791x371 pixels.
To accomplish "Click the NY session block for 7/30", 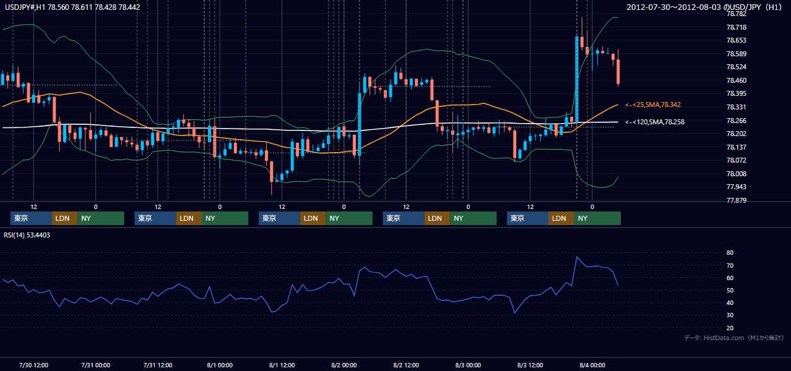I will (101, 218).
